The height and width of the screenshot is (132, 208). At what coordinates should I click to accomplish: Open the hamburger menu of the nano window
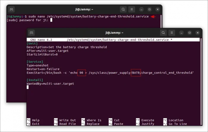(172, 33)
